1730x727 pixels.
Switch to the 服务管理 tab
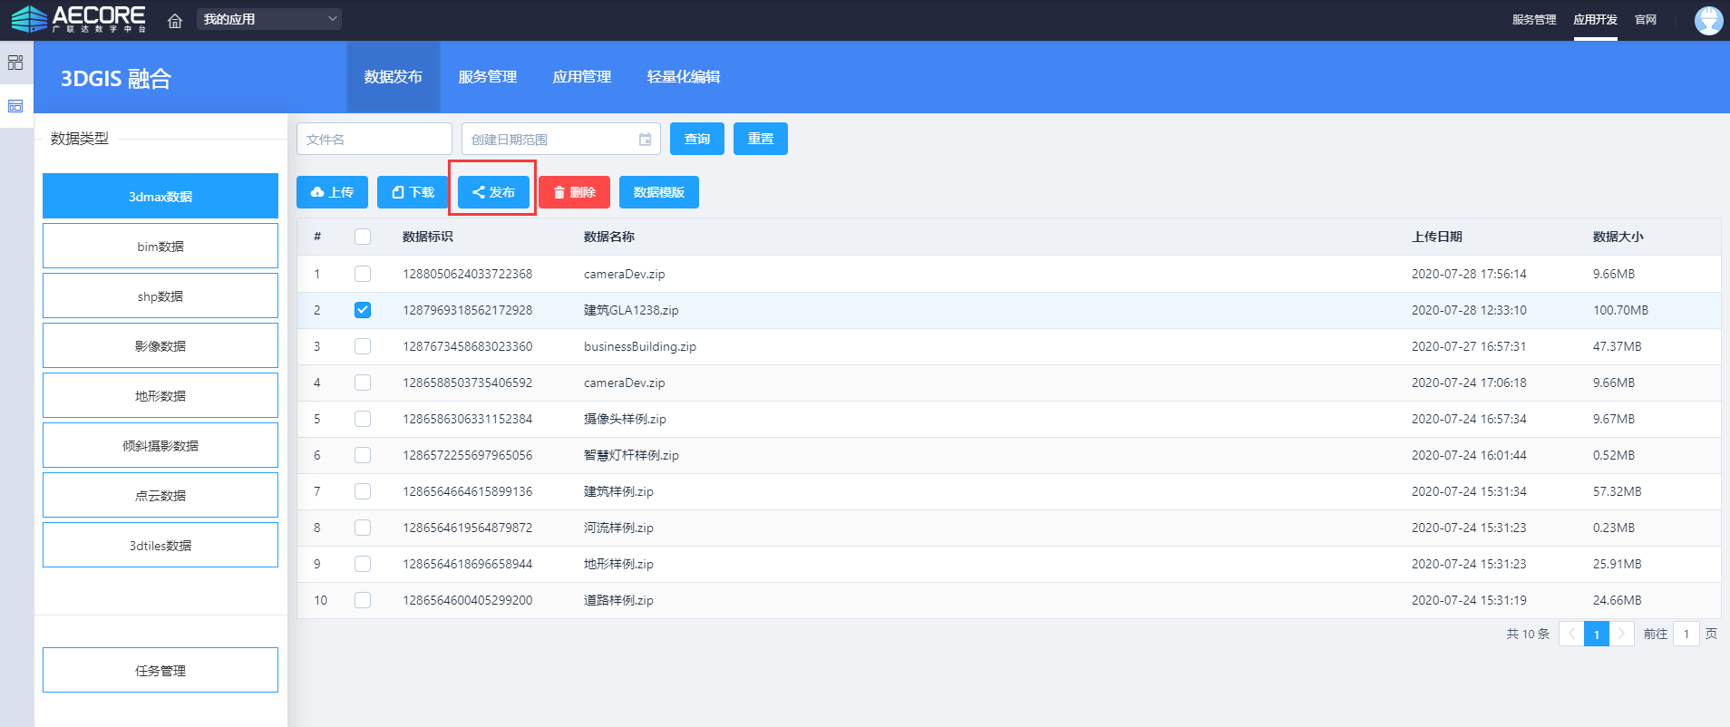click(x=487, y=77)
